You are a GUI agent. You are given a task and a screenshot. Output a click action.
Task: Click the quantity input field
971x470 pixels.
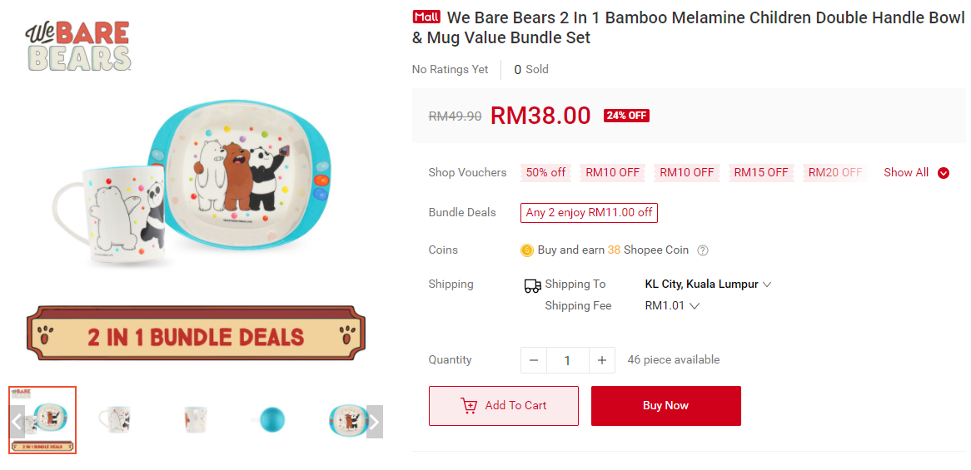point(567,360)
